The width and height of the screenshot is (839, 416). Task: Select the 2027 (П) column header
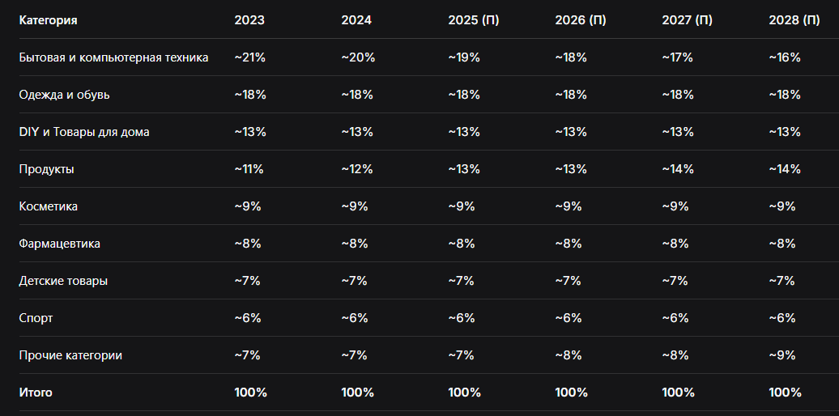pos(687,20)
